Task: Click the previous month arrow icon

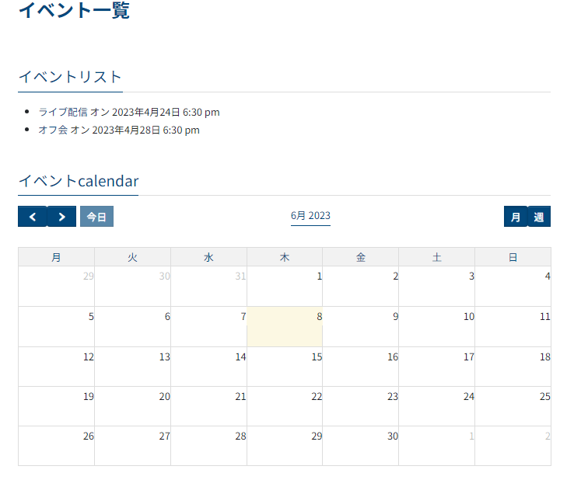Action: (32, 217)
